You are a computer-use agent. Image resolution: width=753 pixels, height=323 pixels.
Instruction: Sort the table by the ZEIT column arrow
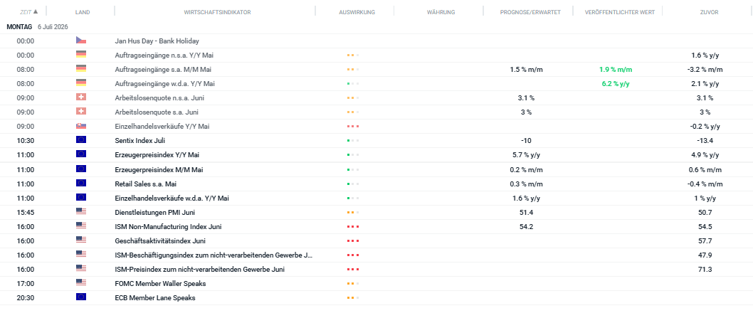coord(36,11)
